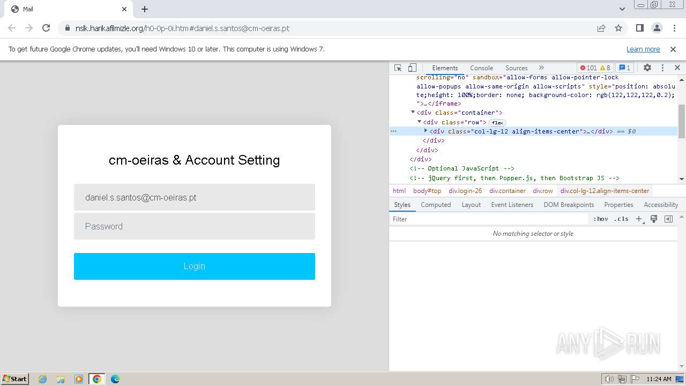Select html in the breadcrumb bar
The width and height of the screenshot is (686, 386).
coord(399,191)
